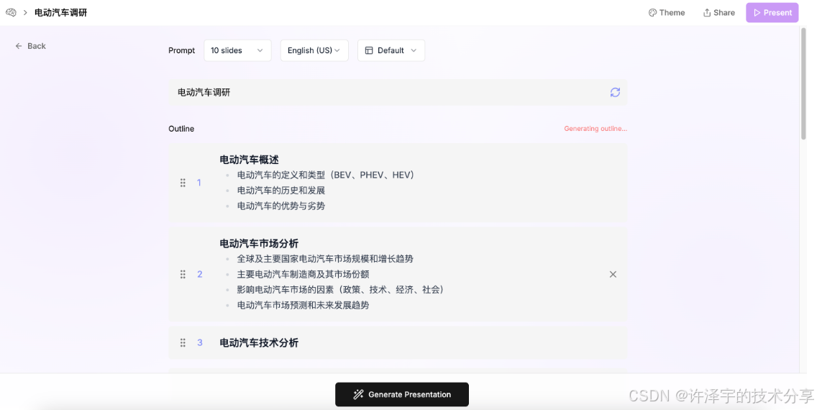Open the Share button
The image size is (817, 410).
(x=718, y=12)
